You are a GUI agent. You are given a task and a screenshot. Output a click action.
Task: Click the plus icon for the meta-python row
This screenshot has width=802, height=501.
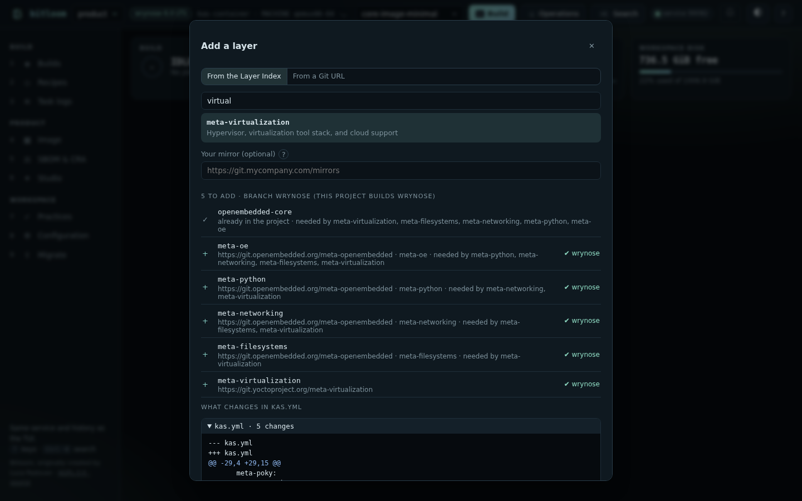(205, 287)
